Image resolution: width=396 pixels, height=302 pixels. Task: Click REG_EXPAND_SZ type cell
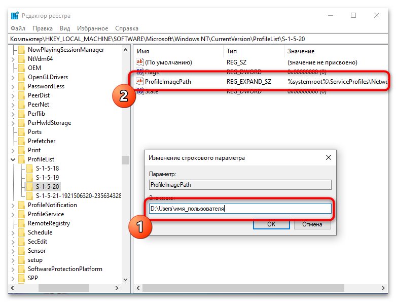[x=249, y=82]
